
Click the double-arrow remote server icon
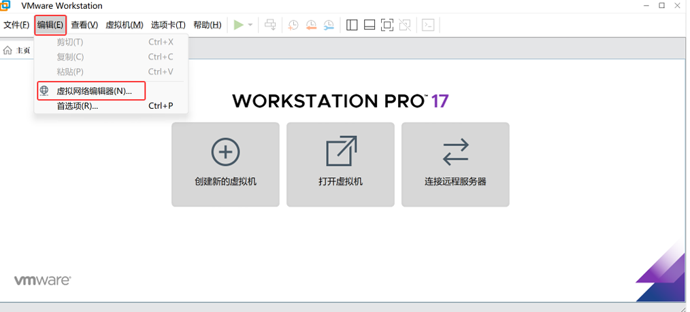455,152
